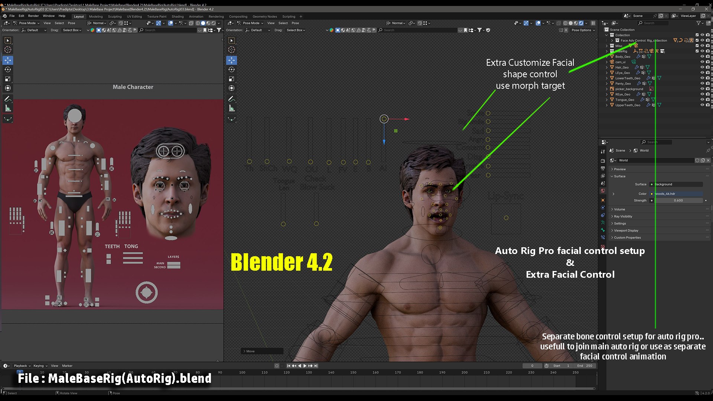This screenshot has height=401, width=713.
Task: Open the Keying popover in timeline
Action: [x=40, y=366]
